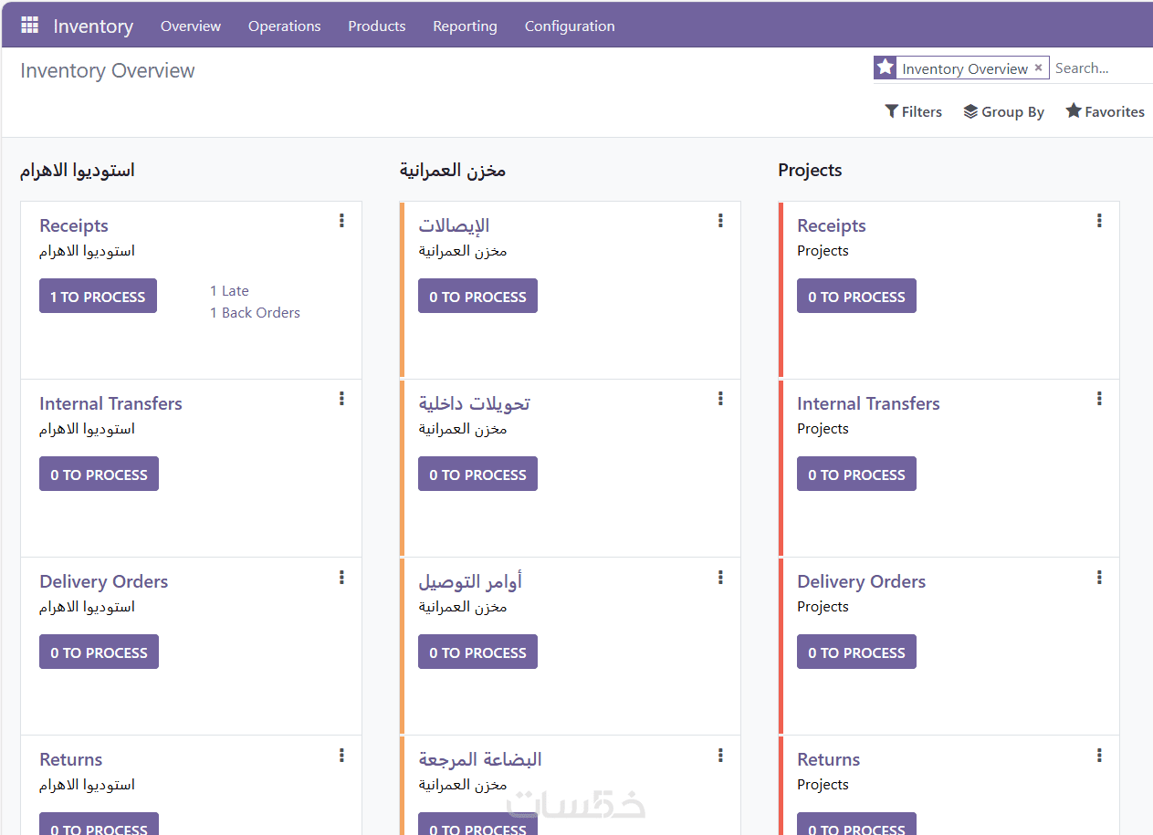This screenshot has height=835, width=1153.
Task: Open the 1 Late receipts link
Action: tap(229, 290)
